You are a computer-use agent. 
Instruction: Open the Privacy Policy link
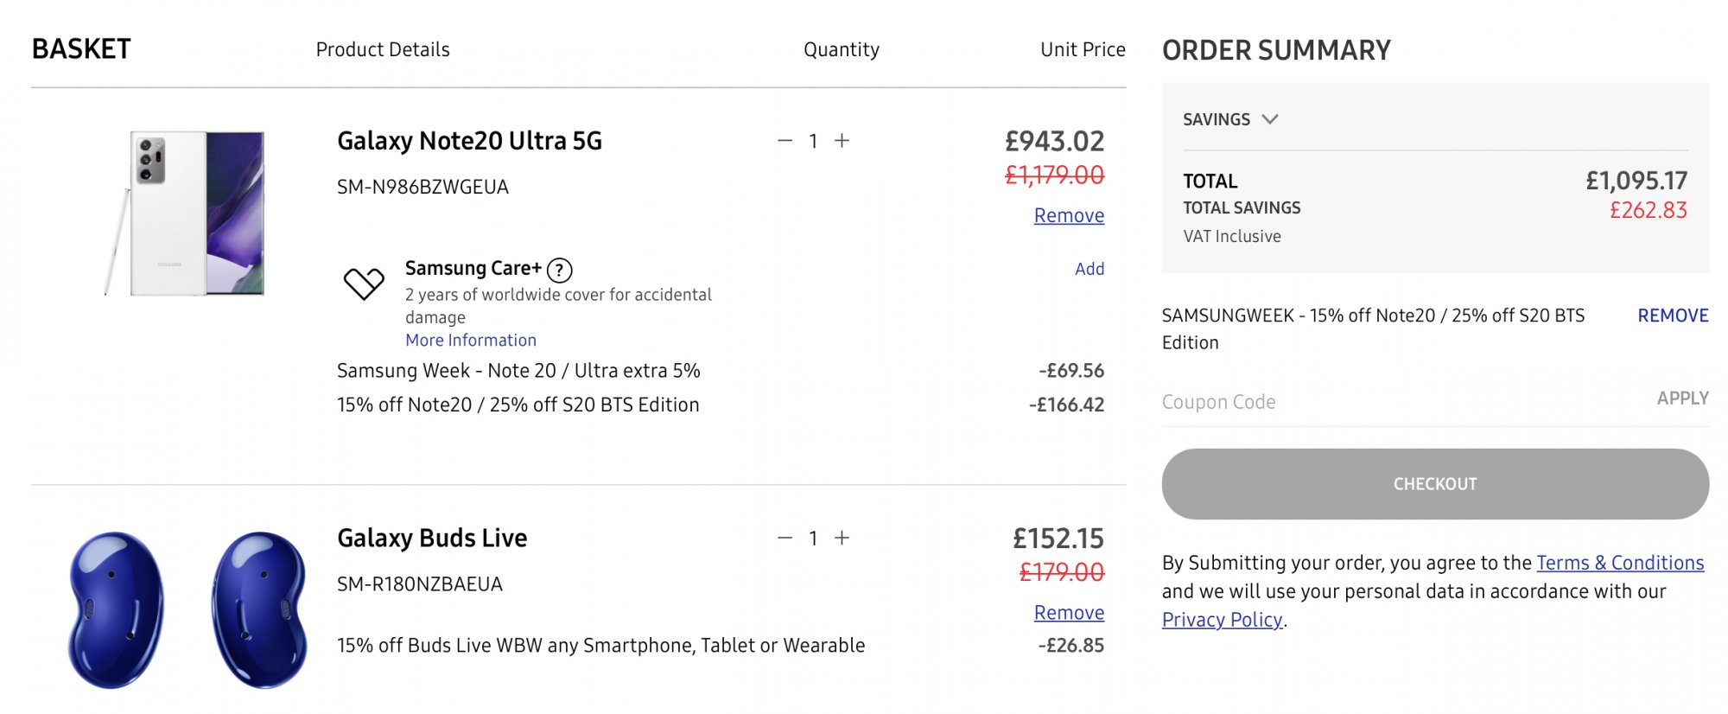point(1222,620)
